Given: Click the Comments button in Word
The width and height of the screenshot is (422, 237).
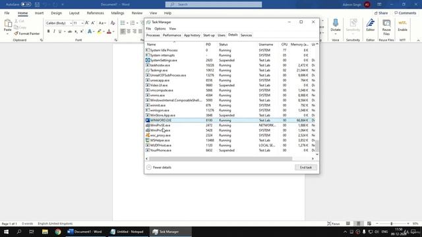Looking at the screenshot, I should (406, 13).
